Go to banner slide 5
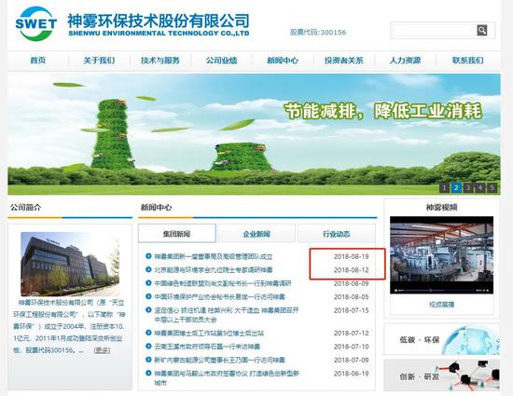 click(492, 187)
